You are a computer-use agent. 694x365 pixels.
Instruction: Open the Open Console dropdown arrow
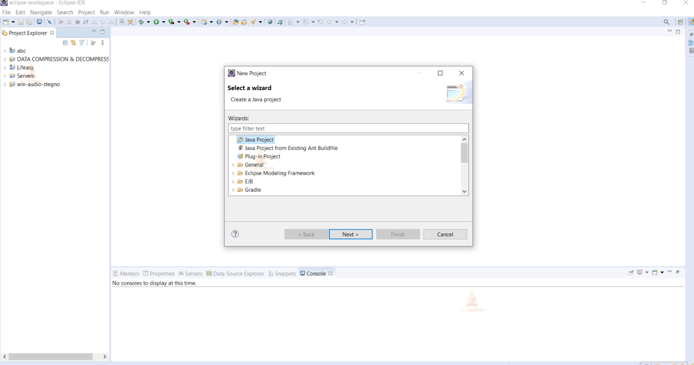click(662, 273)
